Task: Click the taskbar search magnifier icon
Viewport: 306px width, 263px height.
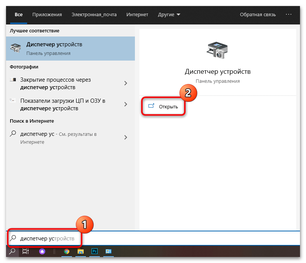Action: pos(12,251)
